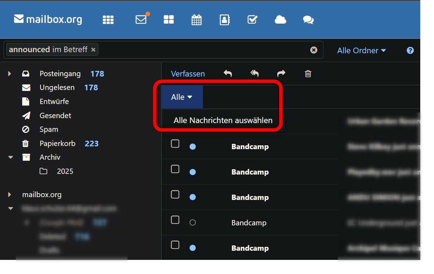Select the Papierkorb trash icon in sidebar
Image resolution: width=434 pixels, height=274 pixels.
[26, 144]
